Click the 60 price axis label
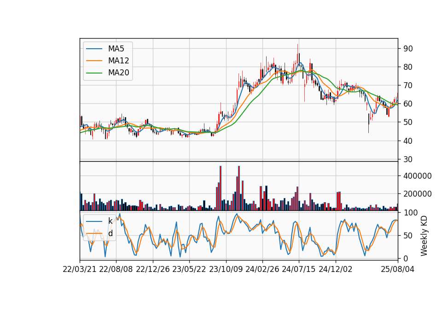This screenshot has height=317, width=442. [x=408, y=104]
